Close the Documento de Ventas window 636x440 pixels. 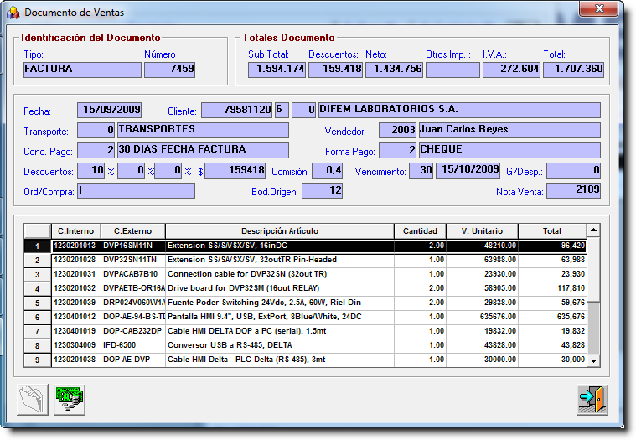(x=598, y=8)
